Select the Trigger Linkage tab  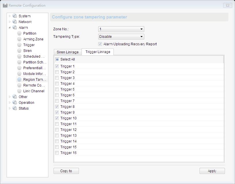[x=98, y=52]
